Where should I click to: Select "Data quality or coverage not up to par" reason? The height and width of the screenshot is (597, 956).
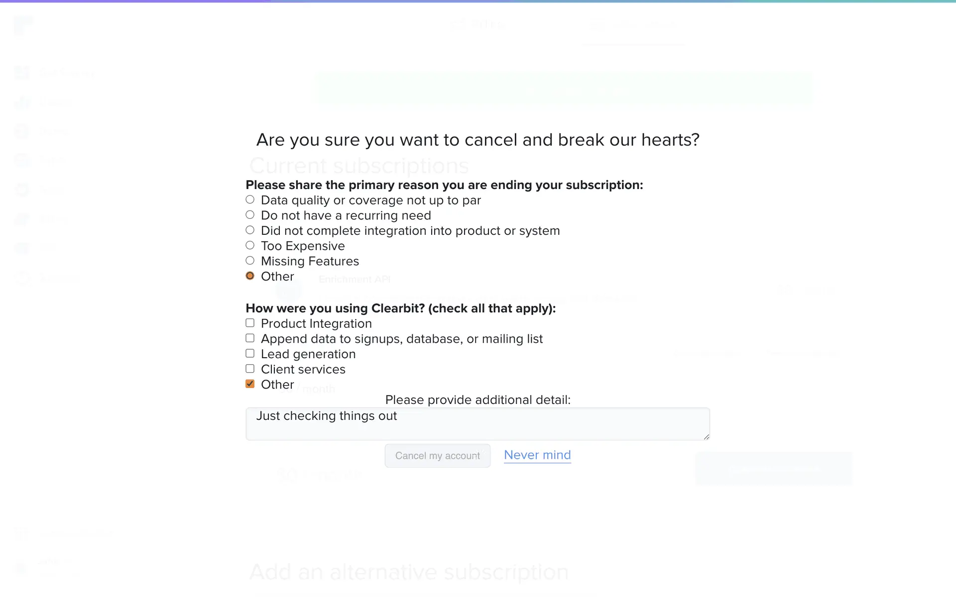point(250,200)
